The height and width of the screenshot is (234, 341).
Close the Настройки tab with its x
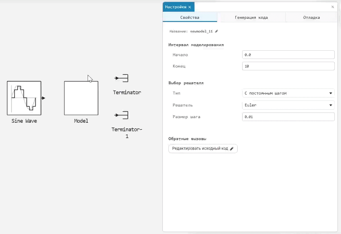click(x=190, y=7)
